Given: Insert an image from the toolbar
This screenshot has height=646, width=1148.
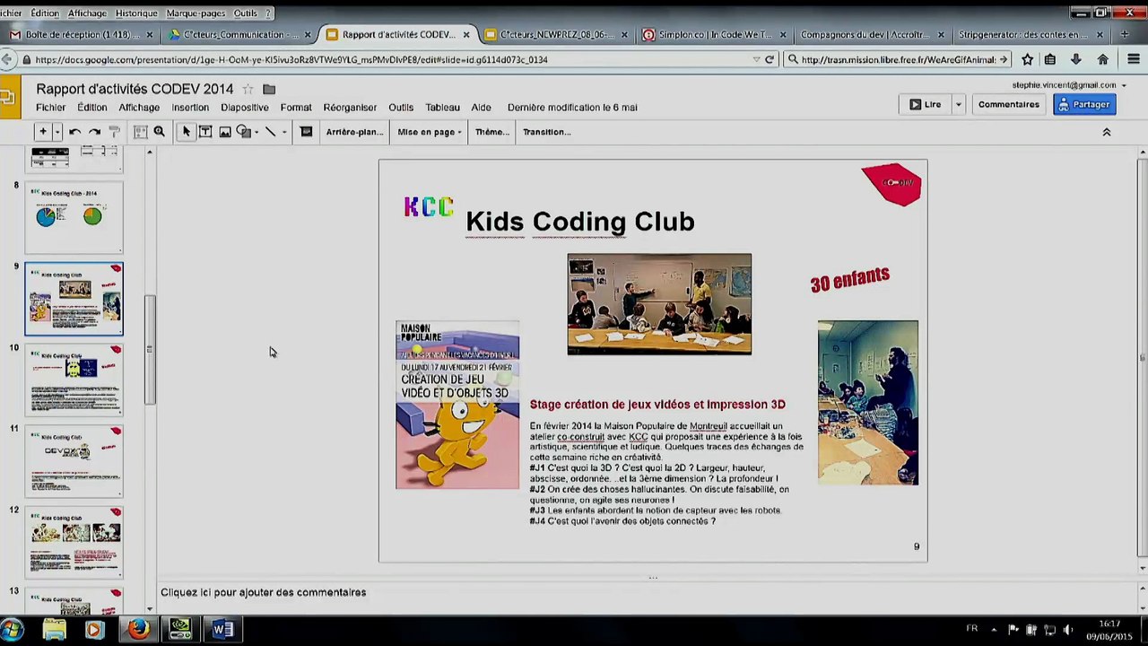Looking at the screenshot, I should tap(225, 132).
